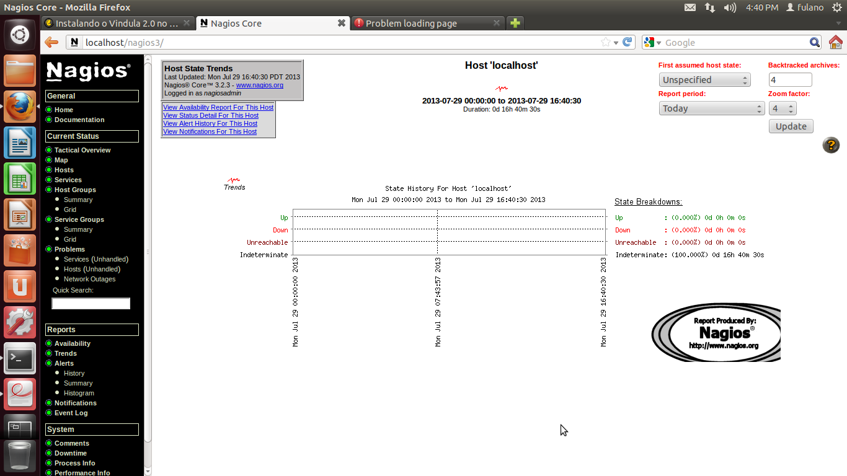Click search magnifier in Google box
Viewport: 847px width, 476px height.
click(815, 42)
